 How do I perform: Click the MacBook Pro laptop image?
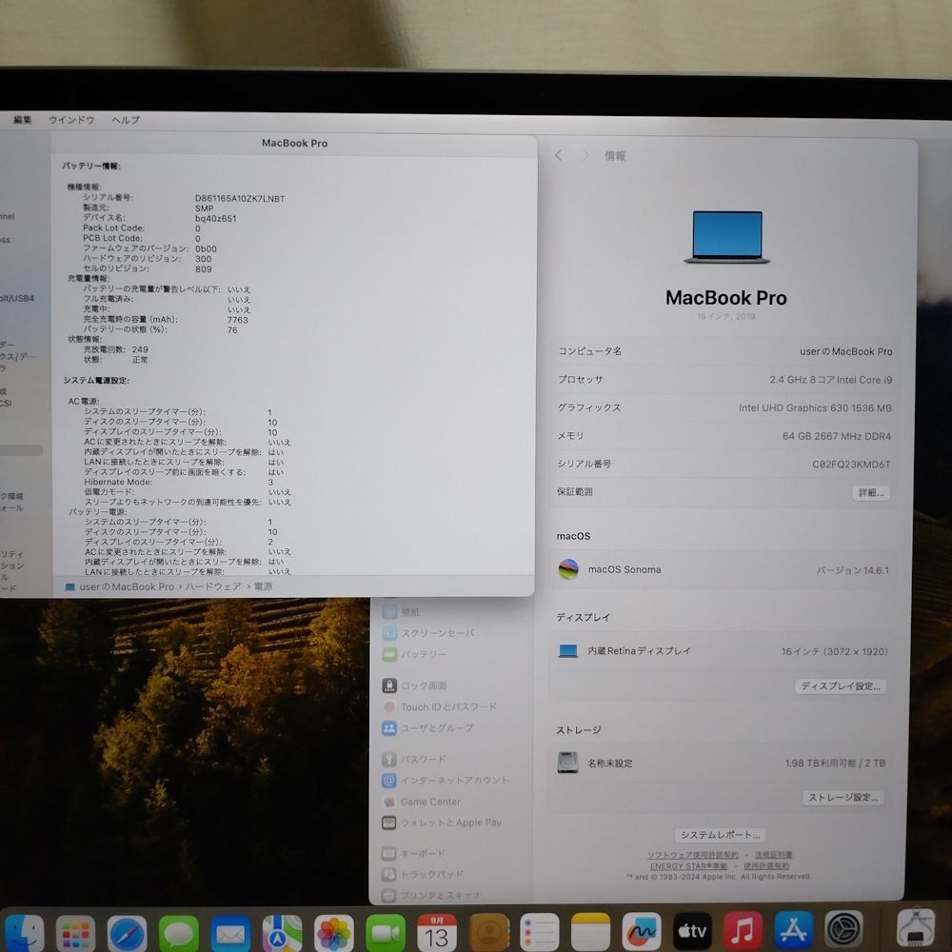coord(727,237)
